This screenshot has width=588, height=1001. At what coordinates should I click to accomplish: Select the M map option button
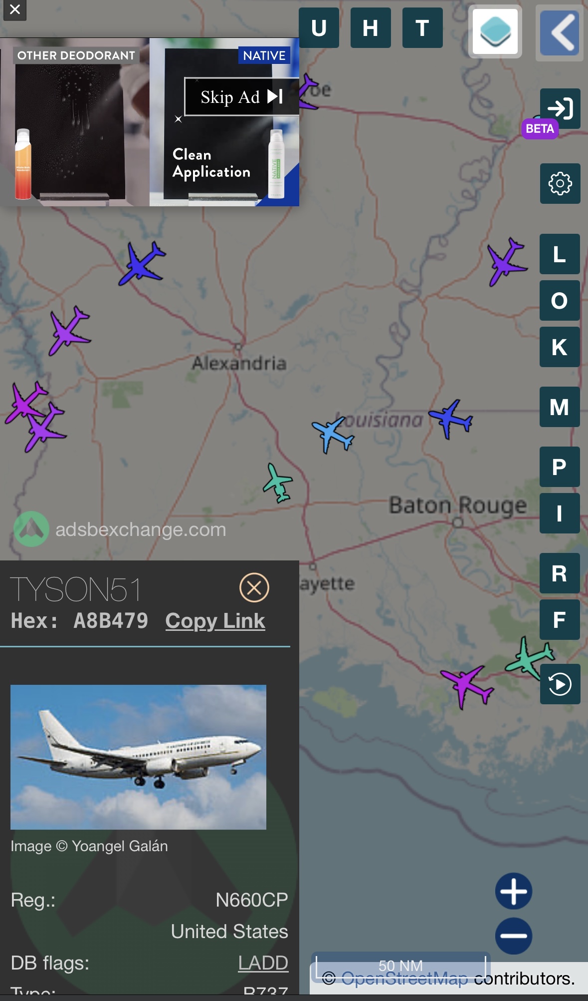coord(560,407)
